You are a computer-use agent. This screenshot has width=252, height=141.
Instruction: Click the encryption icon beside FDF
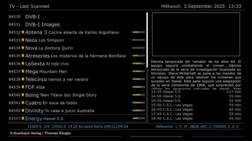(23, 87)
